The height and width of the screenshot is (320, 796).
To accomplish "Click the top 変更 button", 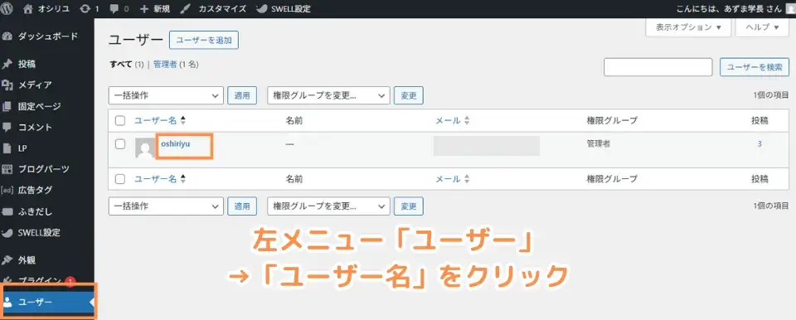I will pyautogui.click(x=409, y=95).
